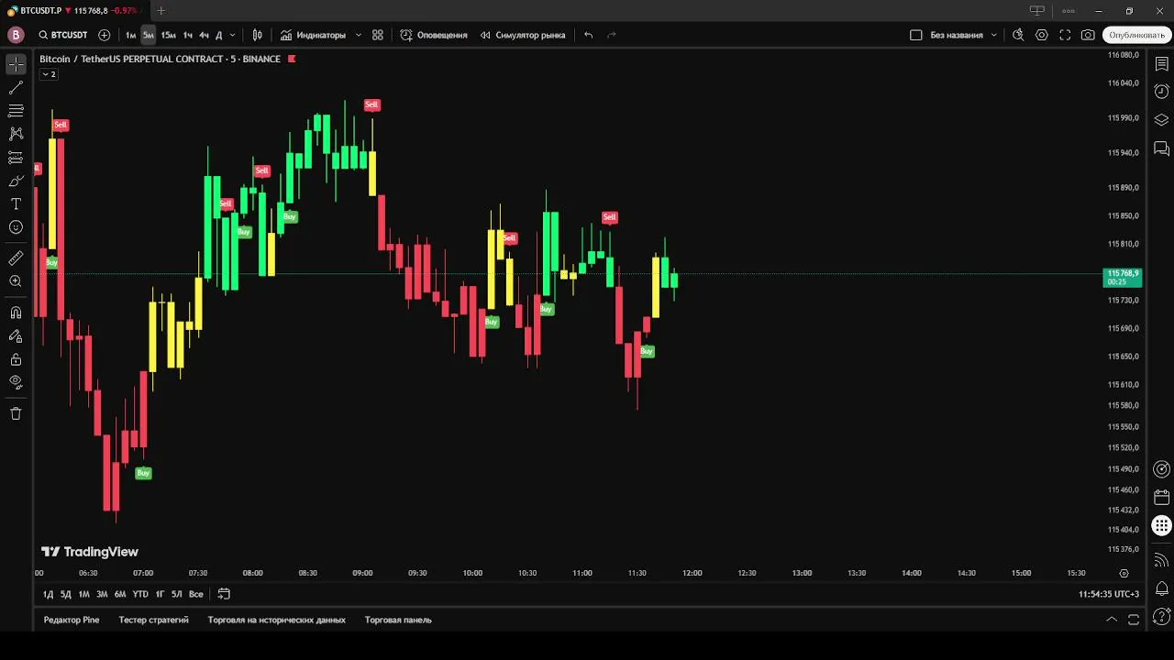Collapse the bottom panel with chevron

pos(1112,620)
